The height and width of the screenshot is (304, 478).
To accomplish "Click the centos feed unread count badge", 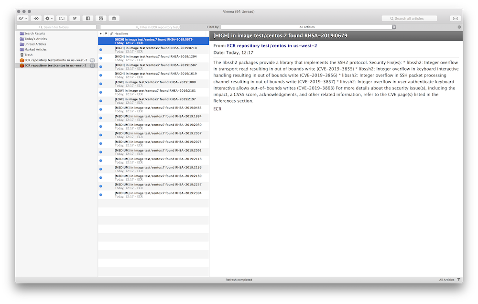I will click(x=92, y=65).
